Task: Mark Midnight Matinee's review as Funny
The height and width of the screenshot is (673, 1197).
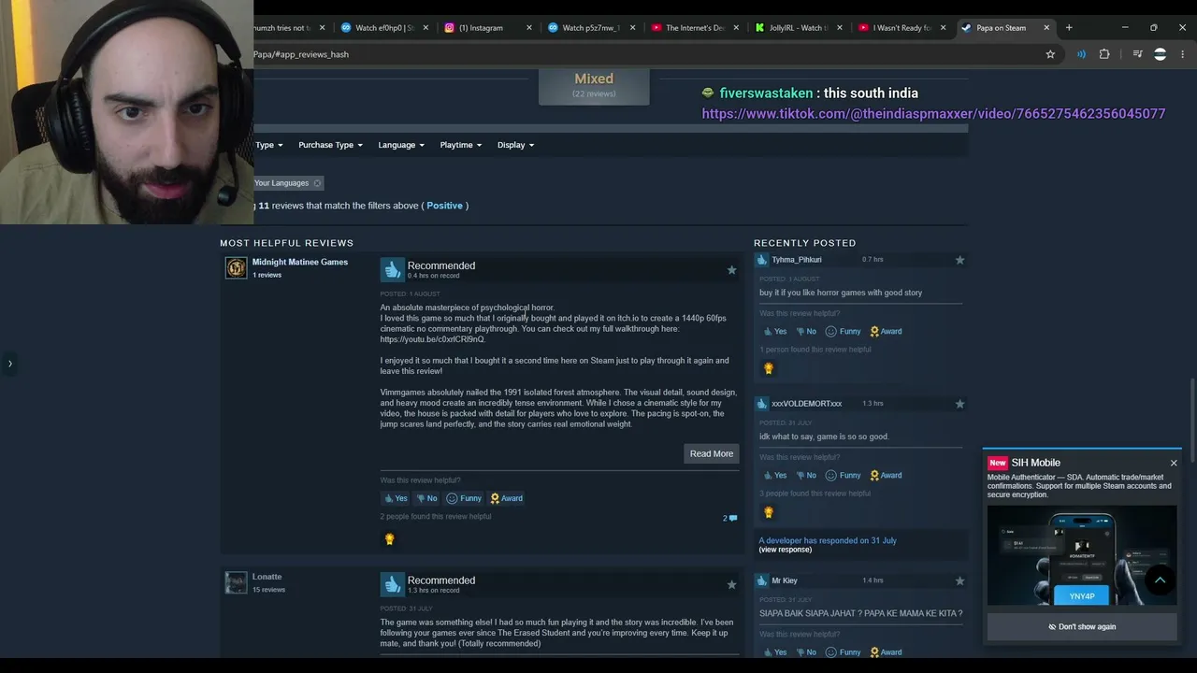Action: [464, 498]
